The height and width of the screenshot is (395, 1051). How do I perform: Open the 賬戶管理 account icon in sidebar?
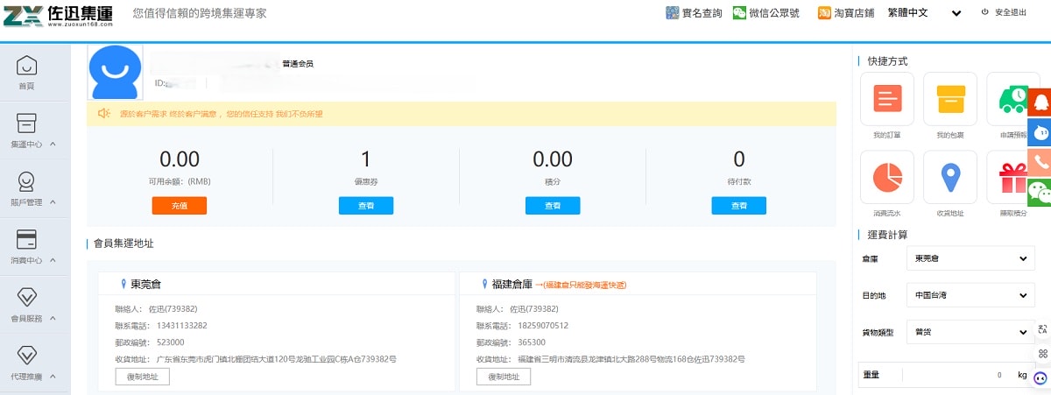[27, 180]
